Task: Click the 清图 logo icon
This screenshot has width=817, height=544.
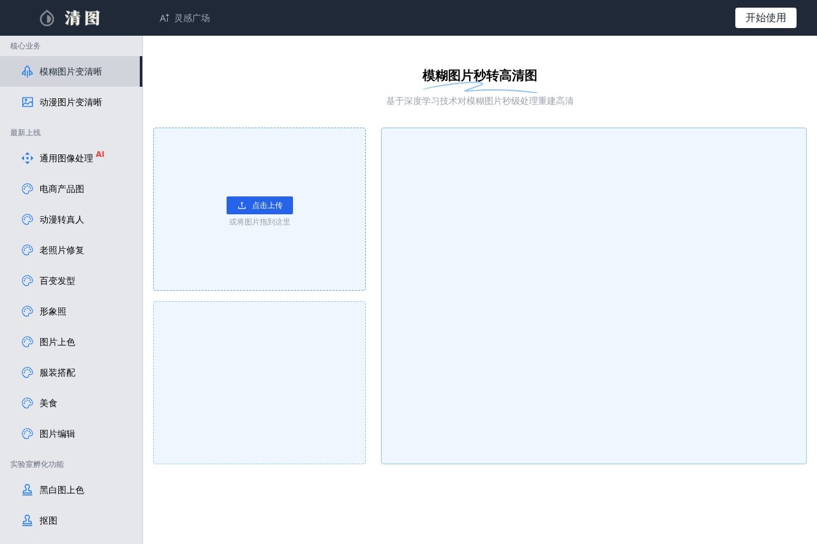Action: [47, 18]
